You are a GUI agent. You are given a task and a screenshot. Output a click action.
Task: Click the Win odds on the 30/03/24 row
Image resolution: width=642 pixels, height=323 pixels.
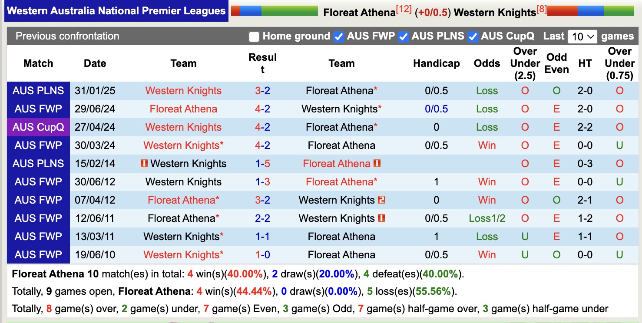[486, 145]
